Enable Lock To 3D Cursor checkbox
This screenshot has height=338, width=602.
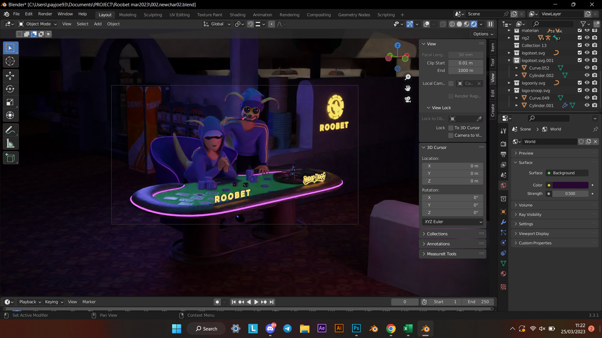[451, 128]
